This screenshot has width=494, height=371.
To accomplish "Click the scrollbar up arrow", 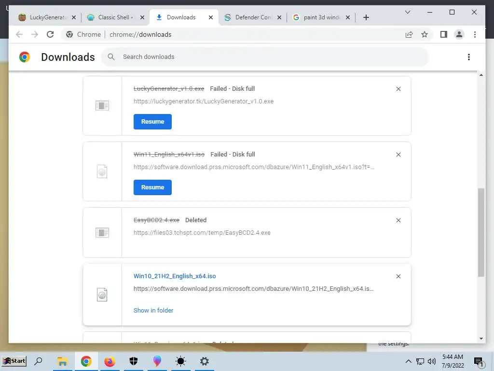I will (481, 75).
